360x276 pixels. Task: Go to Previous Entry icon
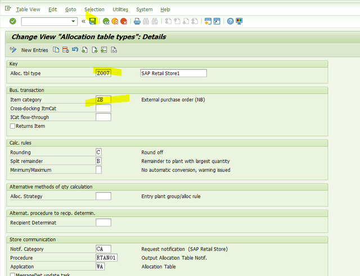pos(85,50)
